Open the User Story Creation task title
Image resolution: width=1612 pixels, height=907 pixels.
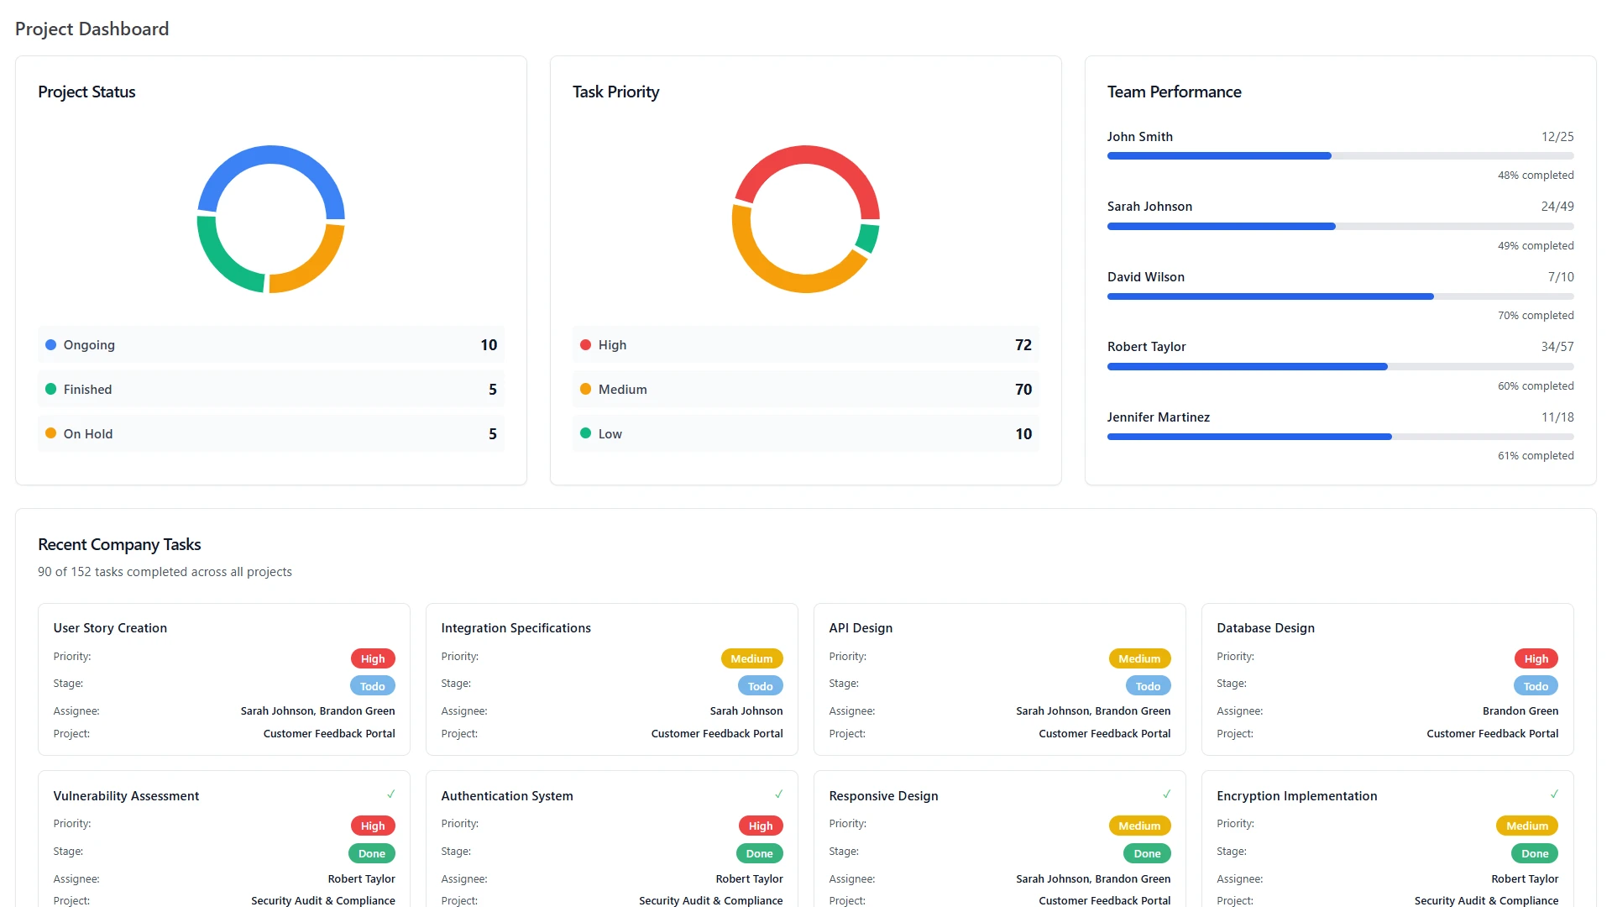click(110, 628)
